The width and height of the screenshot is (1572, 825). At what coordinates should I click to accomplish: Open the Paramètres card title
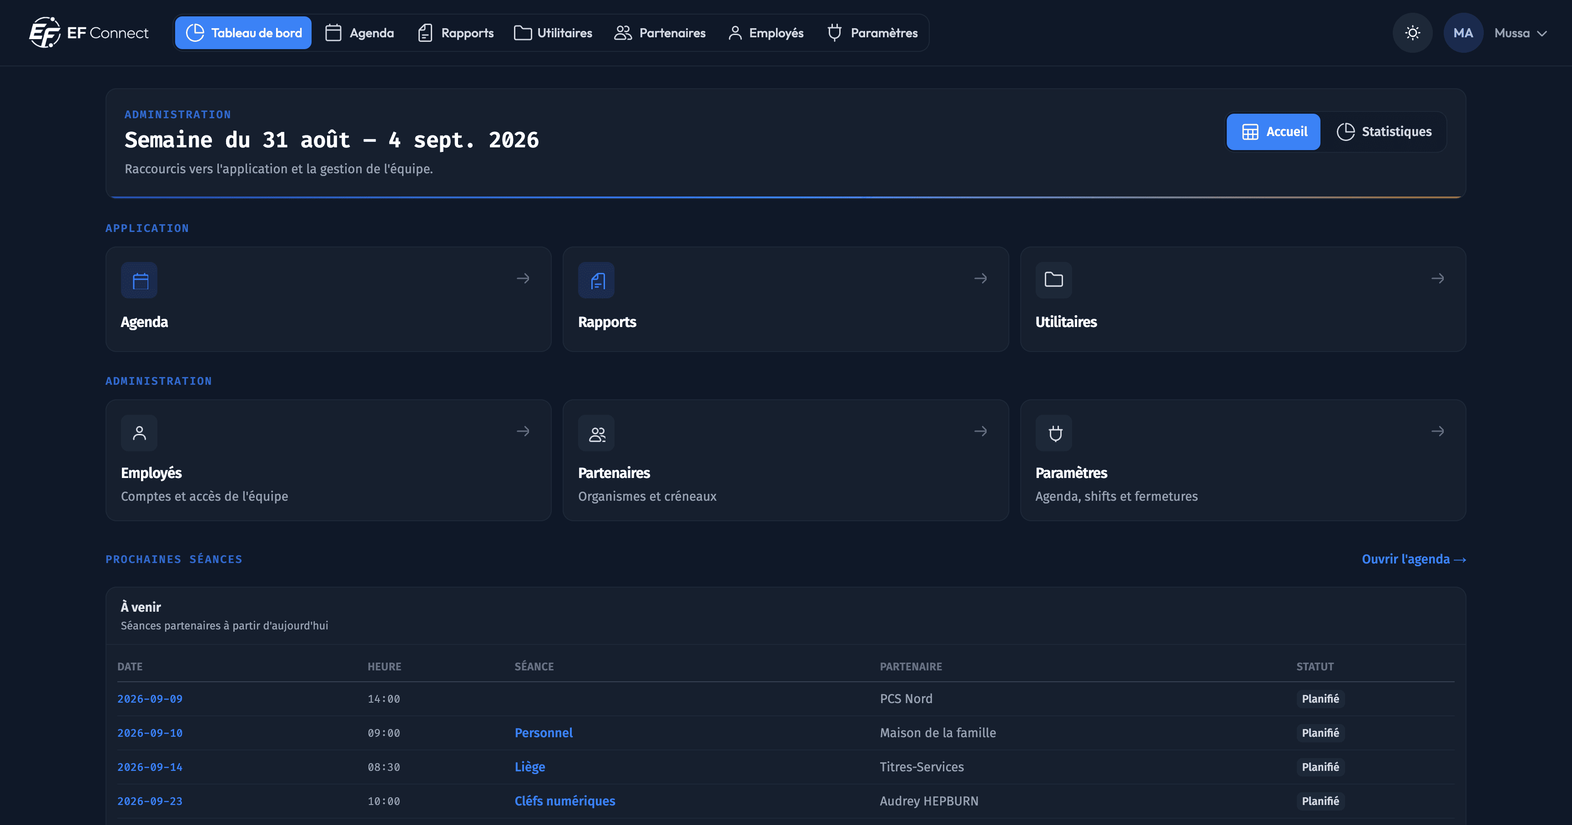click(x=1071, y=473)
